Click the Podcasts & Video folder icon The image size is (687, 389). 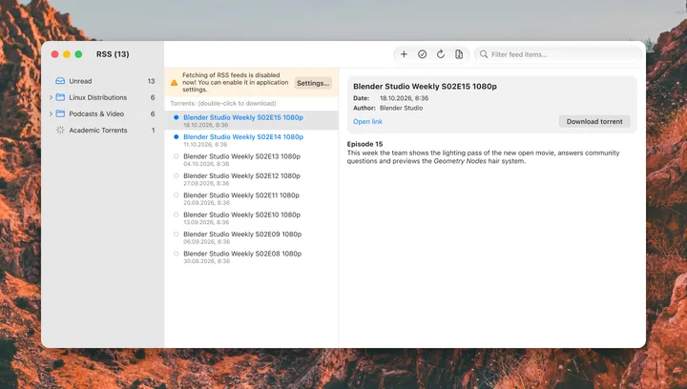tap(60, 113)
